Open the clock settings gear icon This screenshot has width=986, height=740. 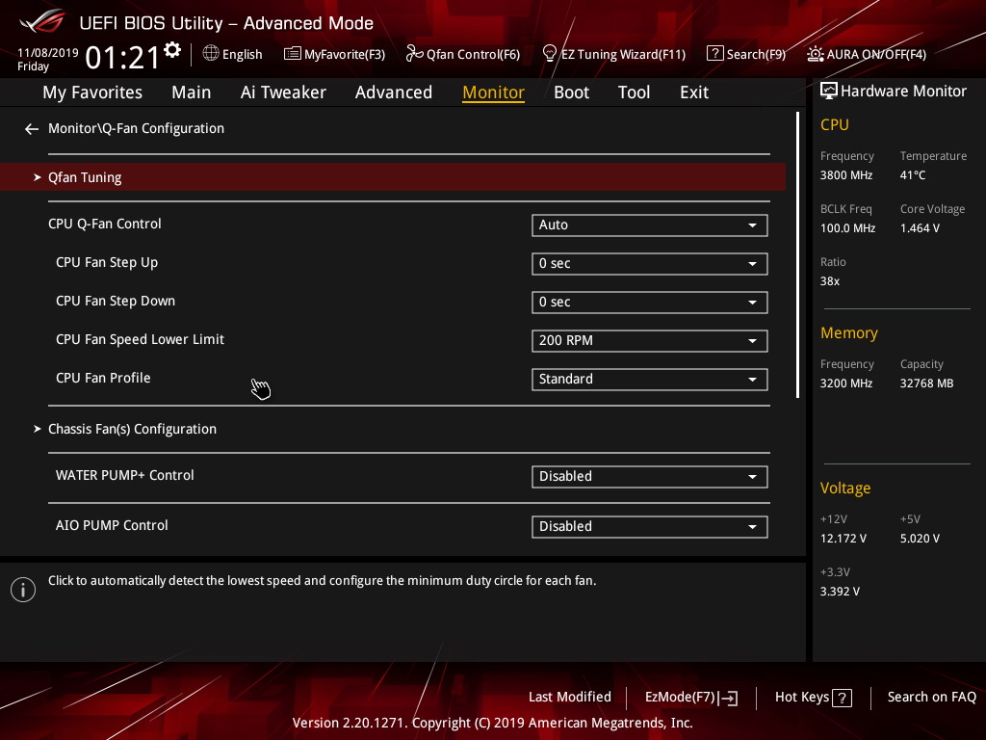click(172, 50)
